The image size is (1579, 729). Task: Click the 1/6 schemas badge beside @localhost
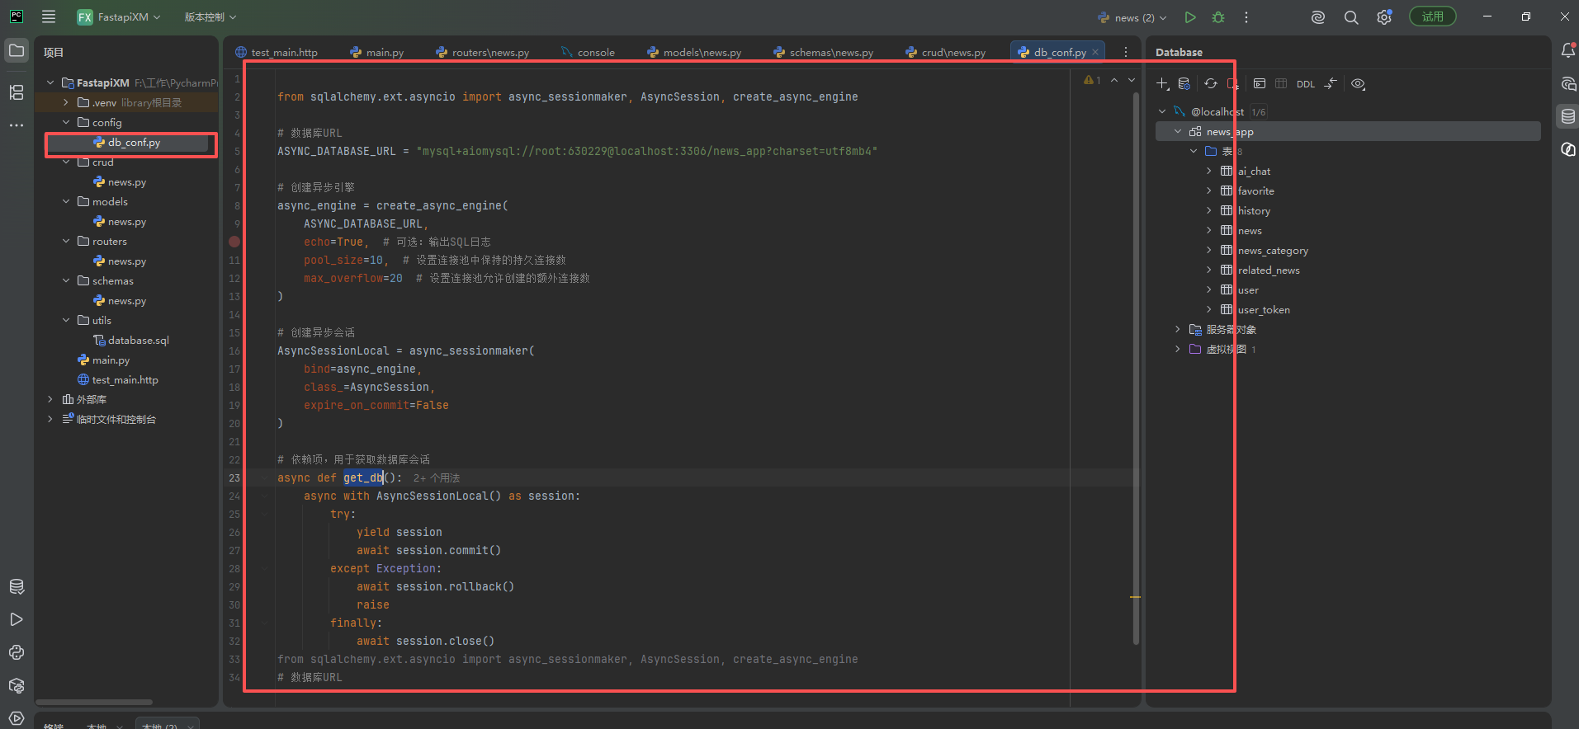point(1259,112)
